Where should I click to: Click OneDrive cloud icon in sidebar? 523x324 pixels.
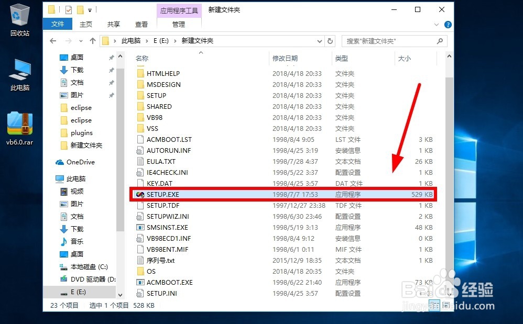60,162
